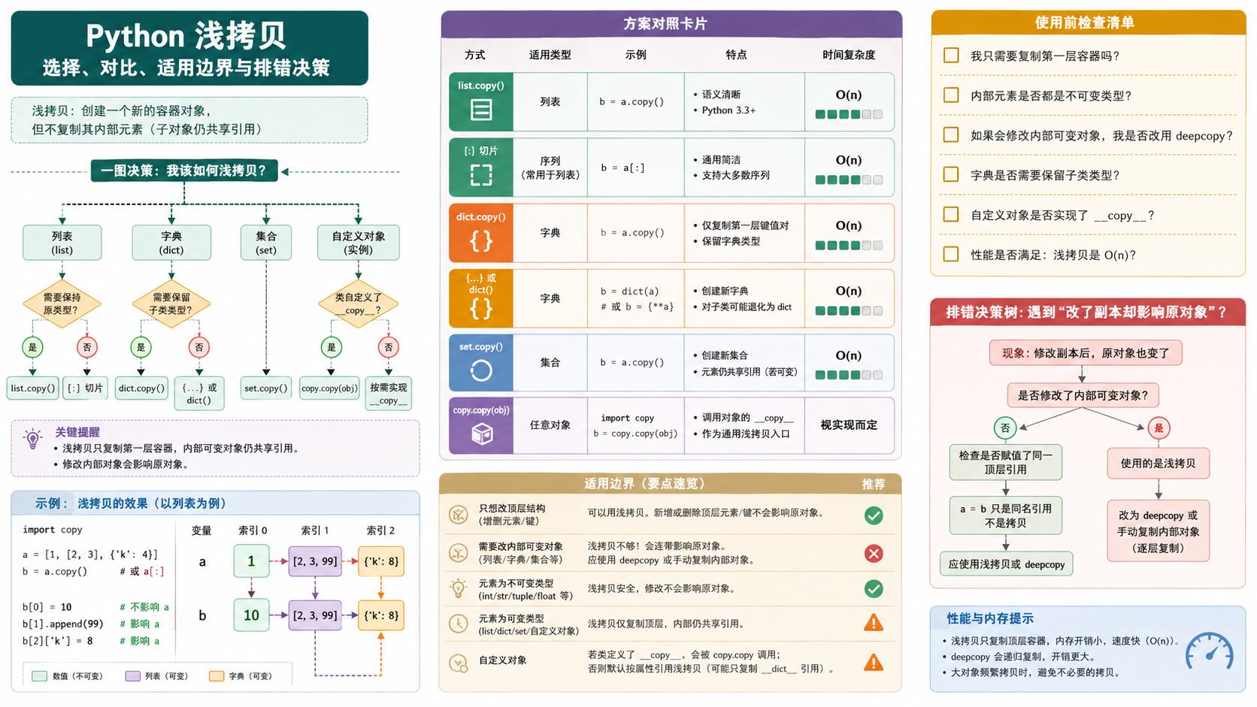This screenshot has width=1257, height=707.
Task: Click the 类自定义了 __copy__ decision diamond
Action: (x=359, y=304)
